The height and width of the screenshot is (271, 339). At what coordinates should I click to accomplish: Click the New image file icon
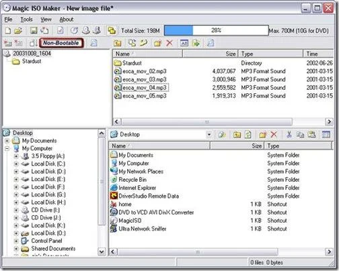click(8, 30)
